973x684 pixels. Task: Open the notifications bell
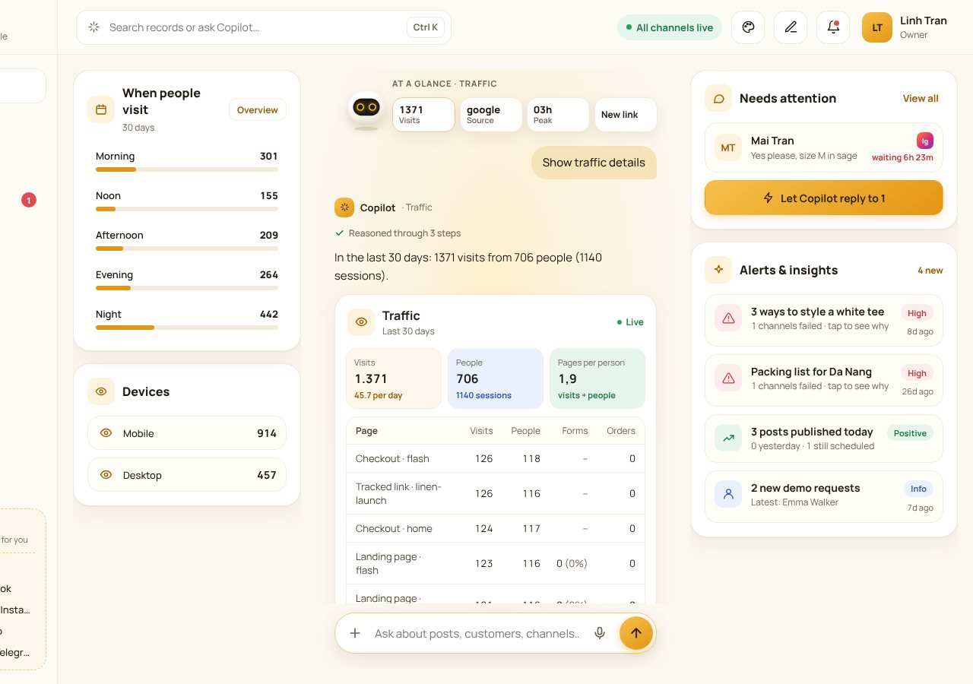[x=833, y=27]
